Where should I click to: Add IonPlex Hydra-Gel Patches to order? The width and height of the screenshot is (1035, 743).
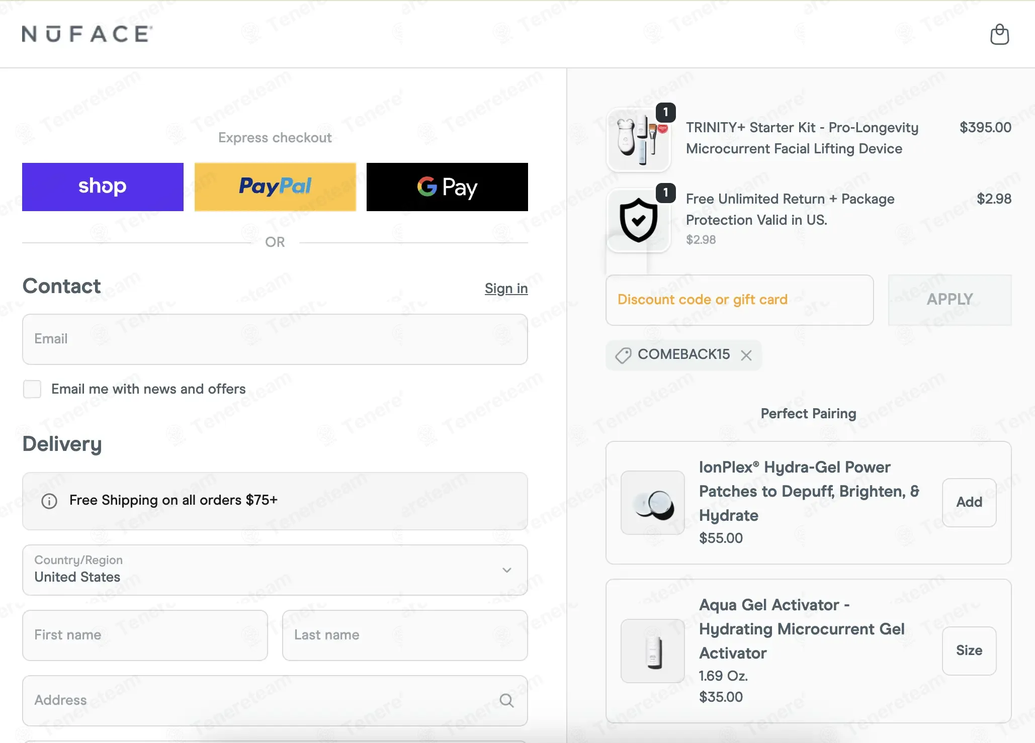click(x=969, y=502)
